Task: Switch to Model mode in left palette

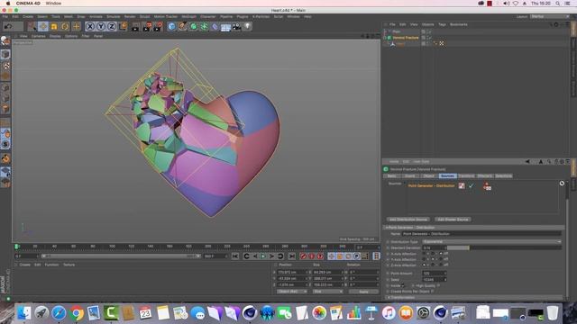Action: [x=5, y=54]
